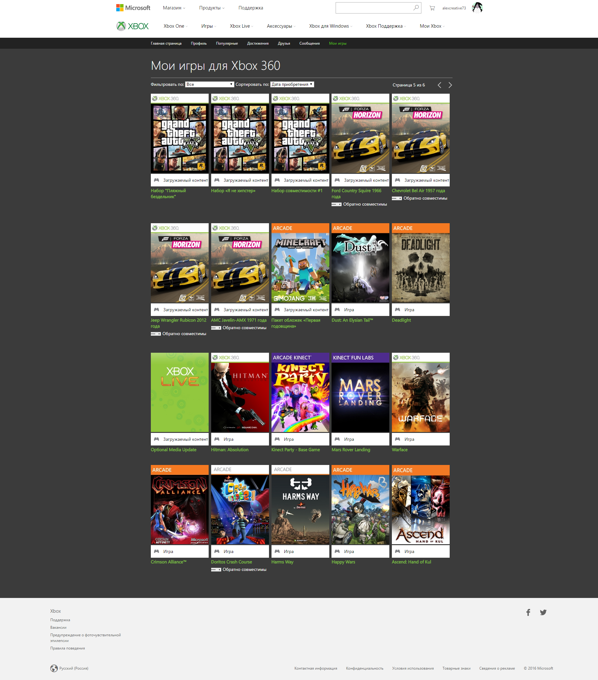The height and width of the screenshot is (680, 598).
Task: Open the shopping cart icon
Action: [x=432, y=8]
